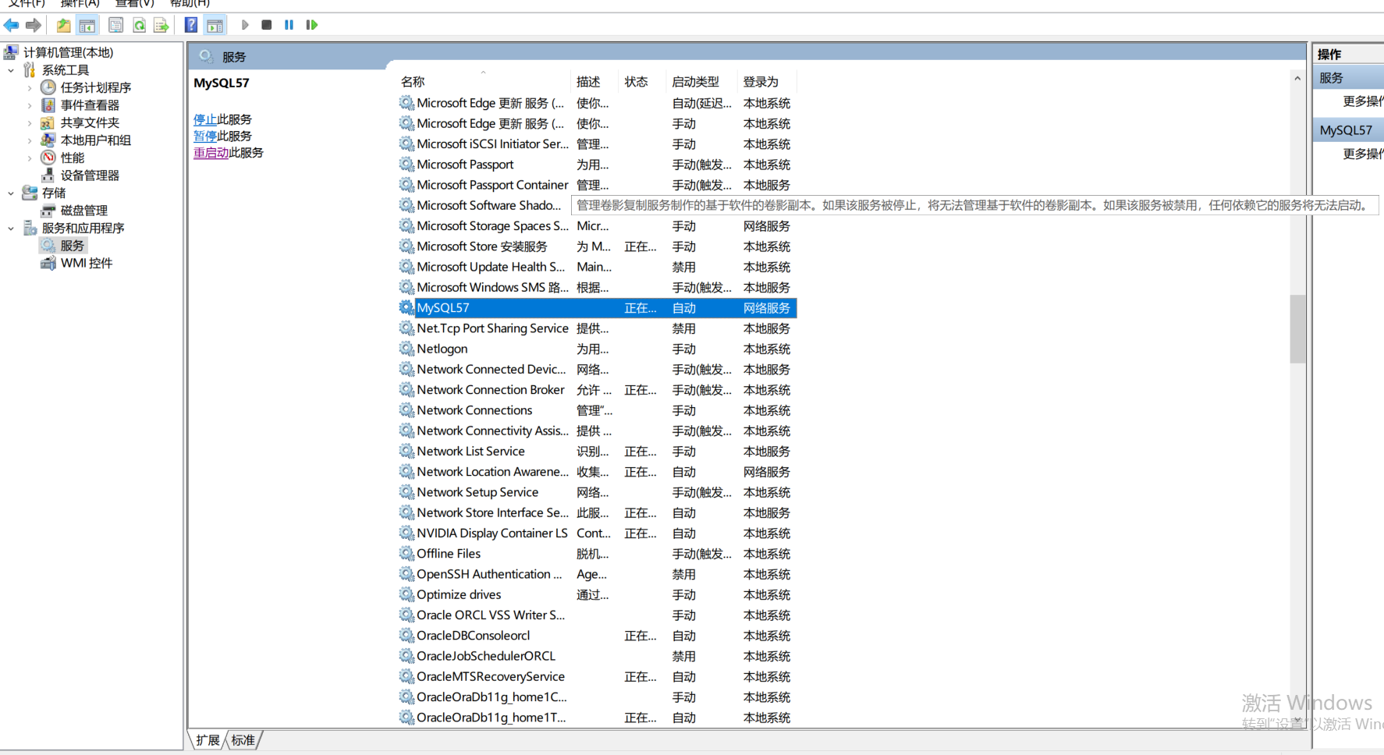The width and height of the screenshot is (1384, 755).
Task: Select OracleJobSchedulerORCL service row
Action: pos(598,656)
